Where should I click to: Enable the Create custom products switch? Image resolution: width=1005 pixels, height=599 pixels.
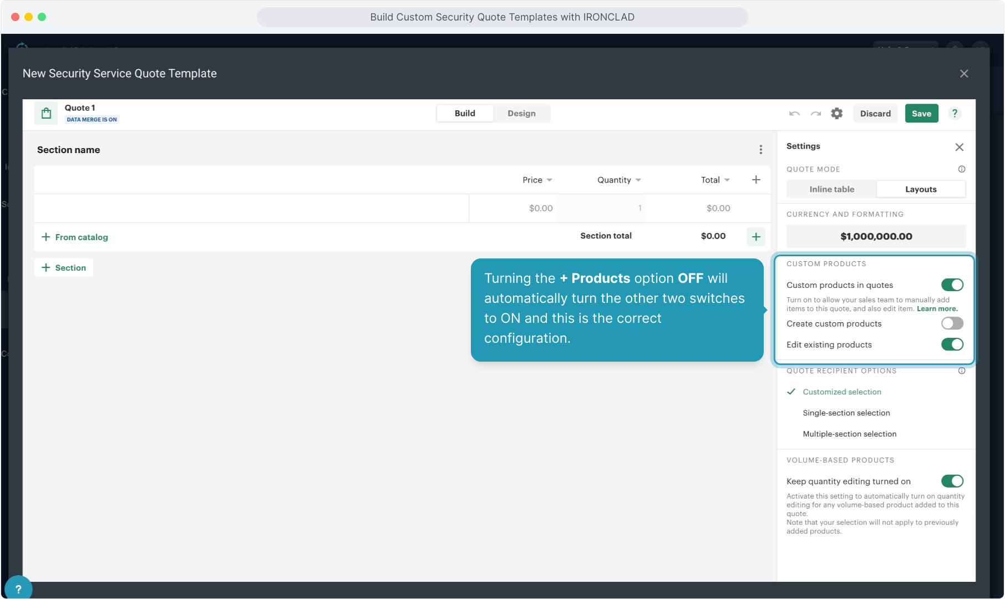pyautogui.click(x=952, y=323)
